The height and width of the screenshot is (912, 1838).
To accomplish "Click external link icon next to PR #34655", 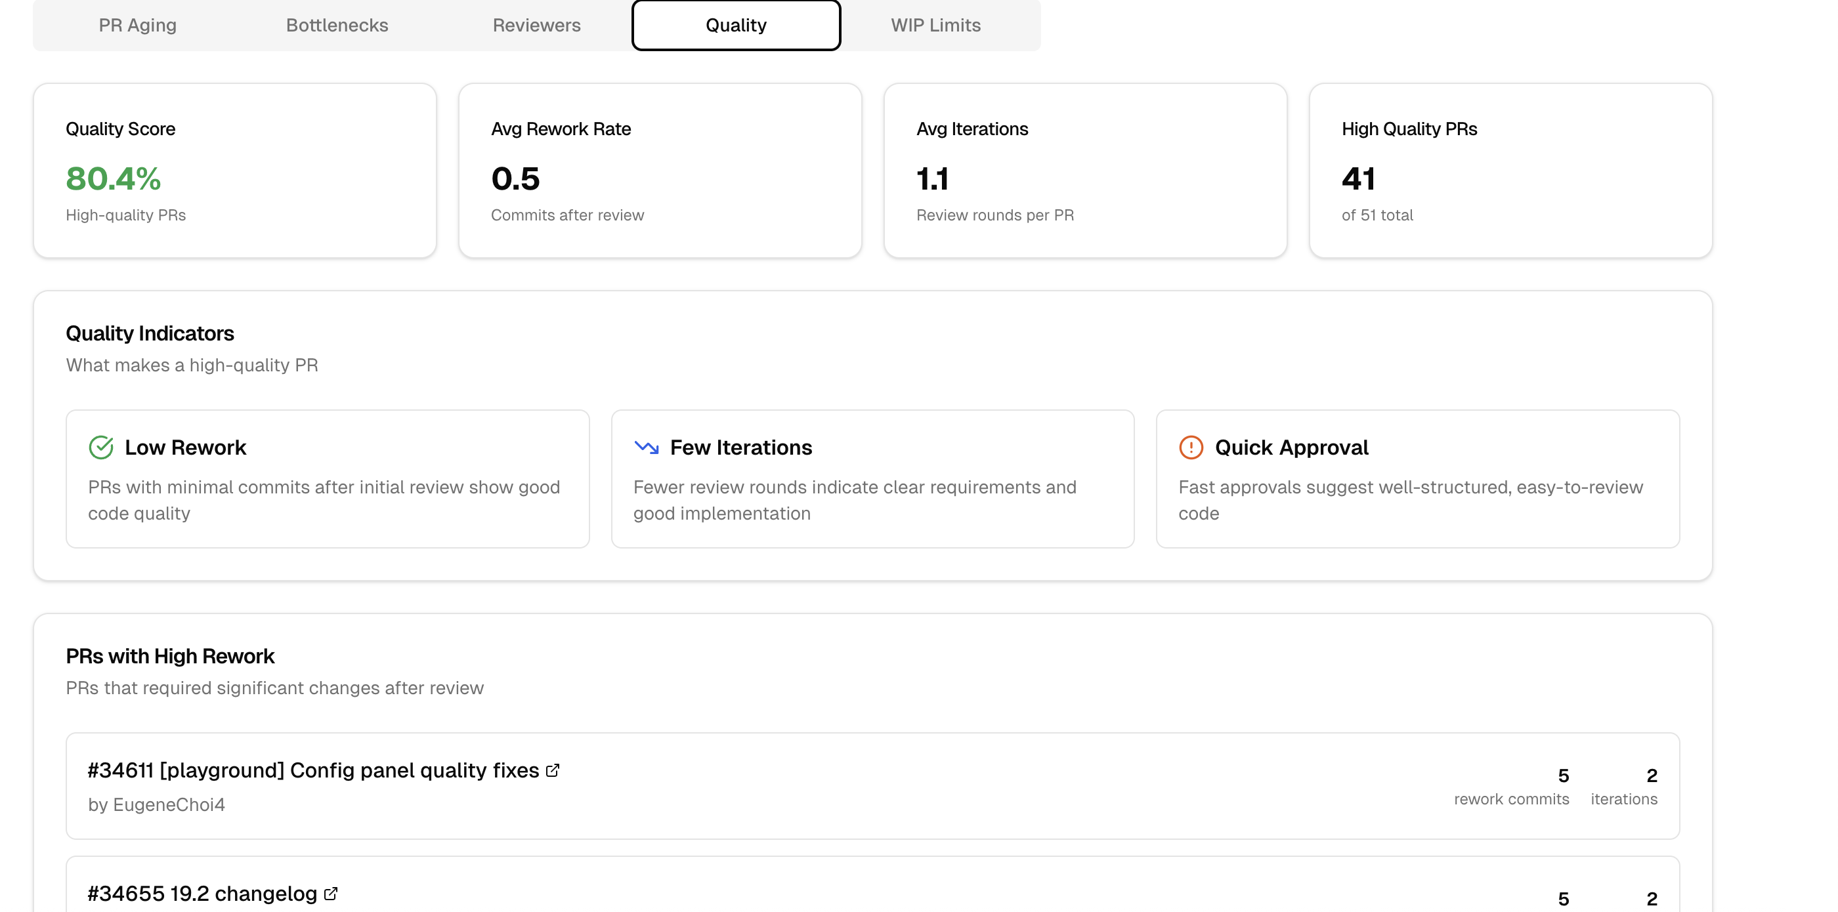I will [x=331, y=894].
